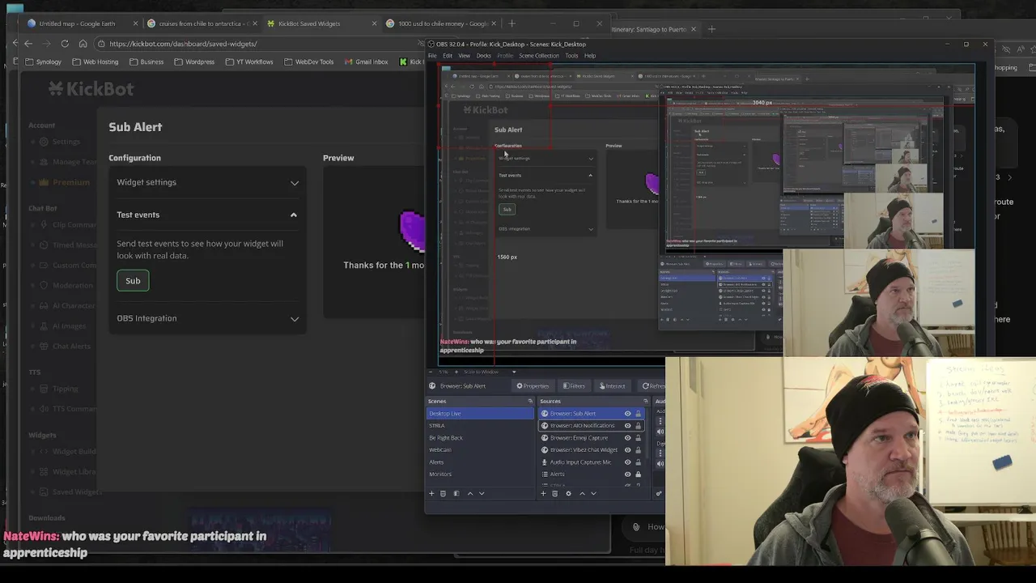Add a new scene with the Scenes plus icon
The image size is (1036, 583).
pos(431,493)
